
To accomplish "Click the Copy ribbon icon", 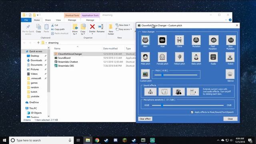I will pos(38,28).
